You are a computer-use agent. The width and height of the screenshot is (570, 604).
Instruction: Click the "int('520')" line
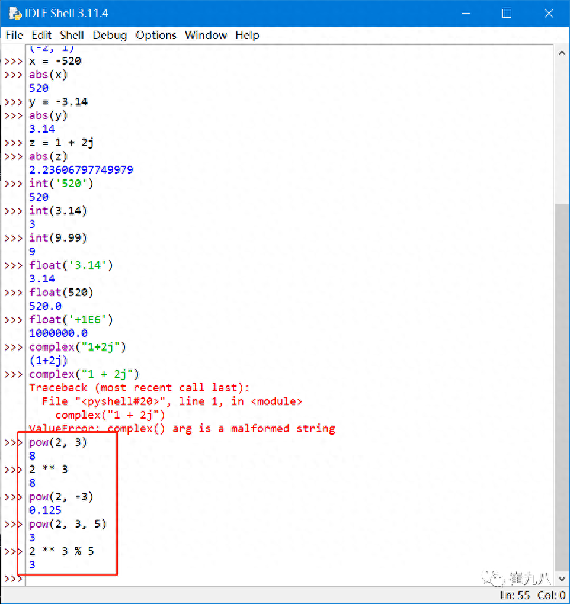pos(61,184)
